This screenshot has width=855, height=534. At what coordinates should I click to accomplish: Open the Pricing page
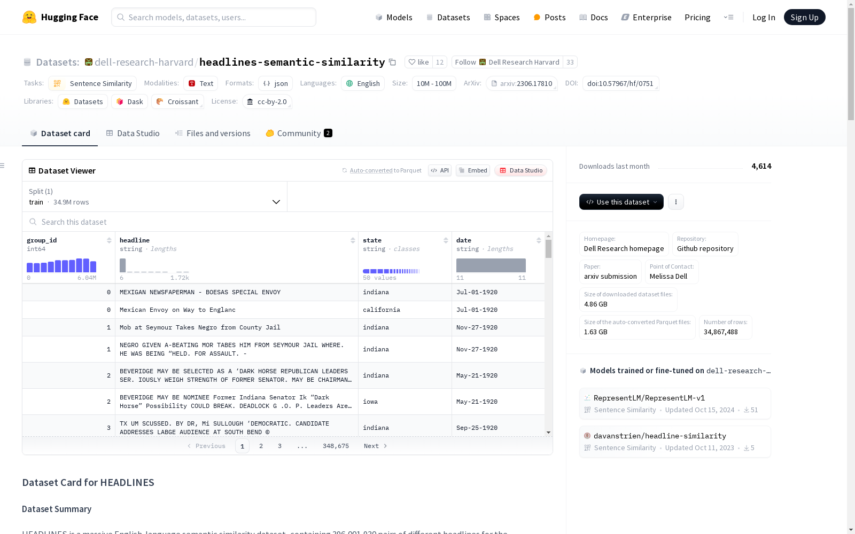697,17
